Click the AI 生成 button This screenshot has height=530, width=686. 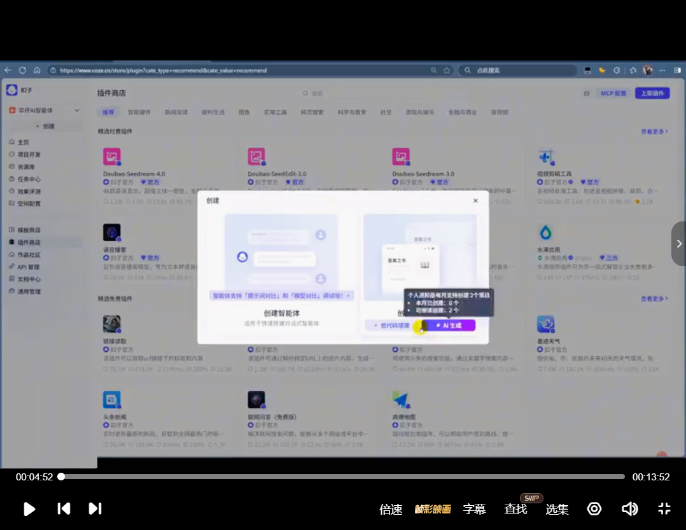click(449, 325)
